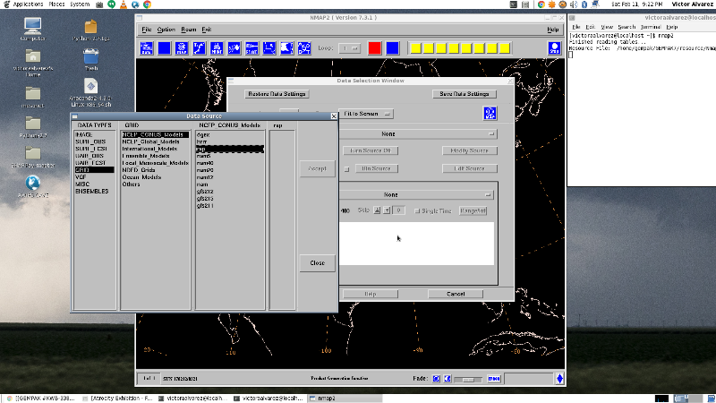Toggle the Single Time checkbox
Image resolution: width=716 pixels, height=403 pixels.
point(417,210)
